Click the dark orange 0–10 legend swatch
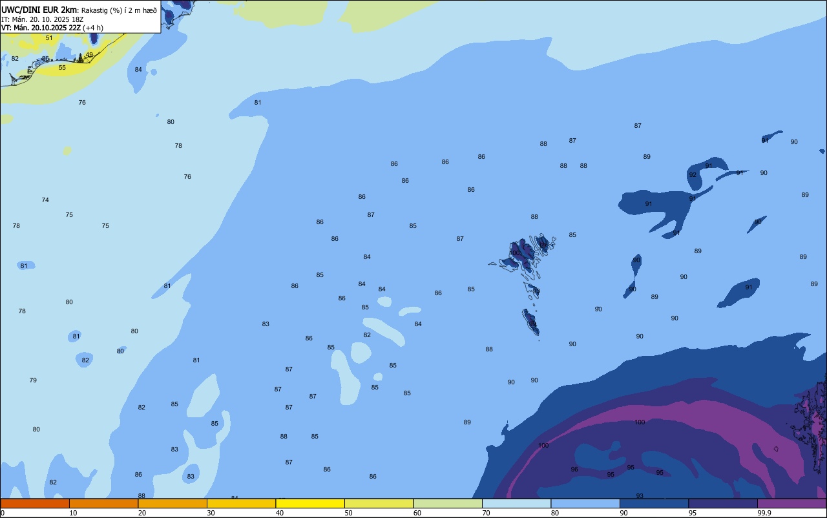Image resolution: width=827 pixels, height=518 pixels. [35, 503]
